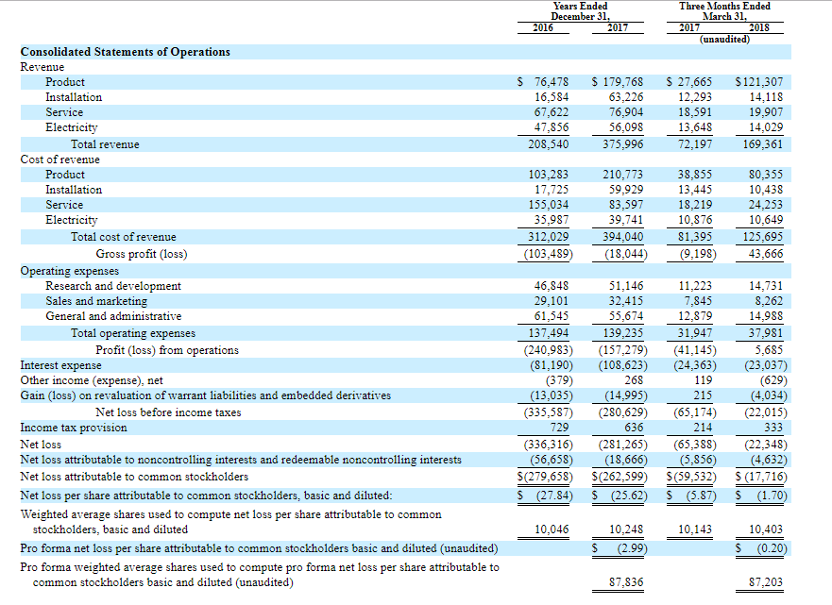Viewport: 832px width, 605px height.
Task: Click 2017 pro forma loss per share (2.99)
Action: (x=633, y=548)
